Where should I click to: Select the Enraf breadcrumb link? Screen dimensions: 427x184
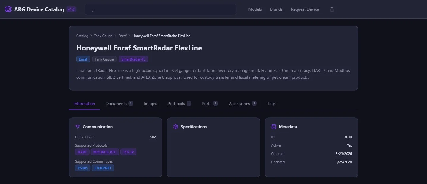[x=122, y=36]
